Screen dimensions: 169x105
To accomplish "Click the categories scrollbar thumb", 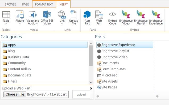I will 91,56.
